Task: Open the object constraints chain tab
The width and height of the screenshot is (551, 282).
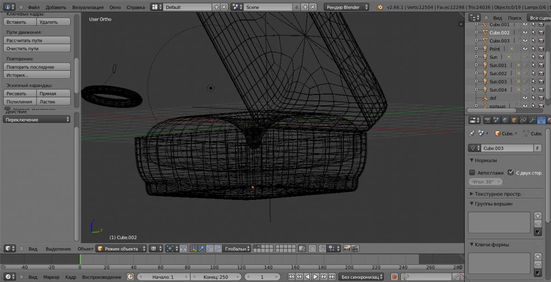Action: (x=523, y=120)
